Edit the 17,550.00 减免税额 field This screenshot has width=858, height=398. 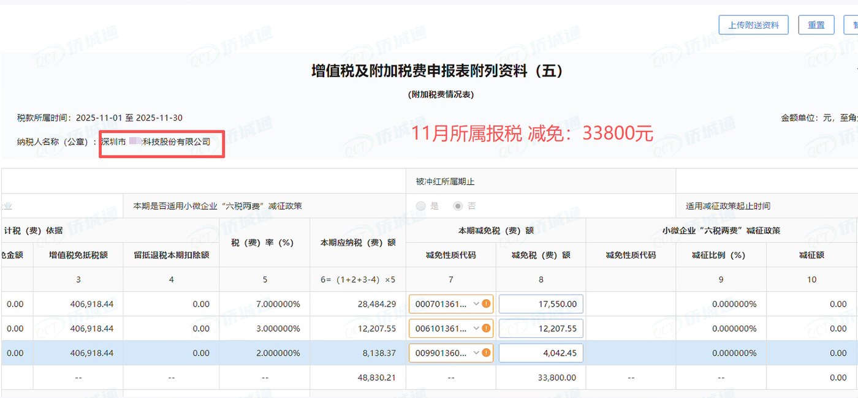pyautogui.click(x=541, y=304)
